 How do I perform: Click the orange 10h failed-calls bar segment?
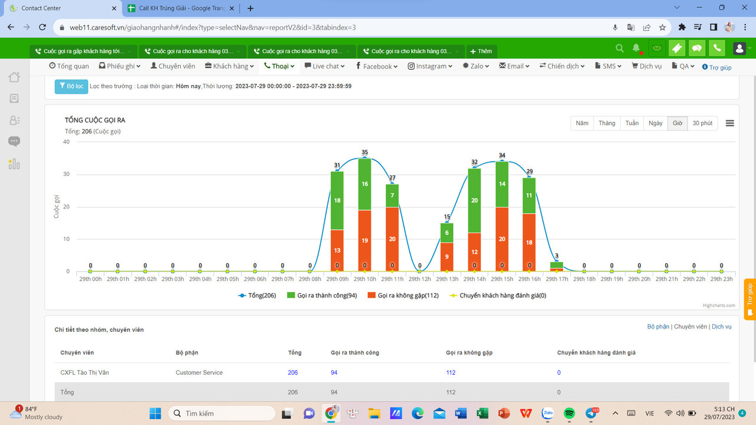tap(364, 241)
